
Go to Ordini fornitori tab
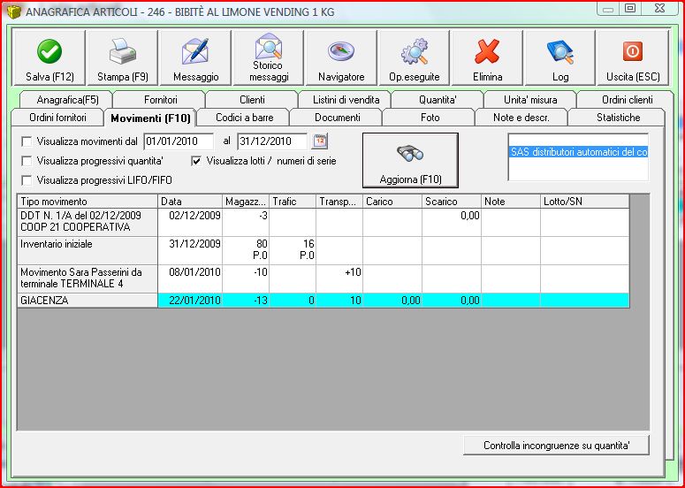pyautogui.click(x=57, y=118)
